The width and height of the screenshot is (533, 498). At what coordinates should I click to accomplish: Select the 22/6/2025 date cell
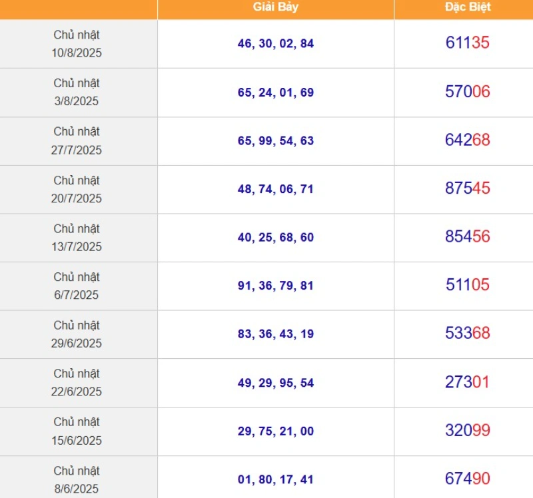(79, 383)
